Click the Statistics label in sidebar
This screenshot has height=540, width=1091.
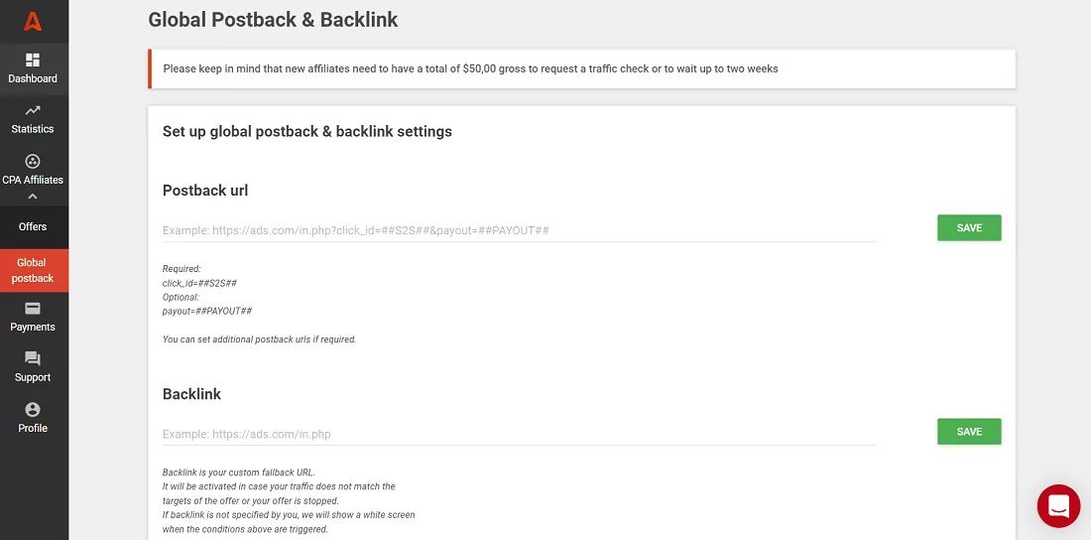tap(33, 129)
